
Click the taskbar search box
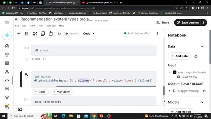tap(30, 116)
